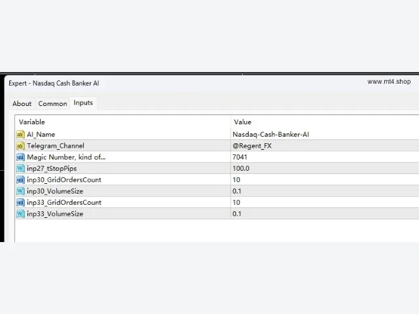Click the AI_Name string type icon
Viewport: 419px width, 314px height.
[20, 134]
